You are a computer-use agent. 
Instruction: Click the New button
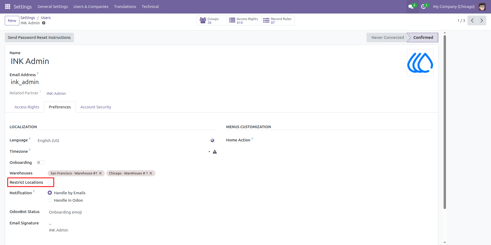(12, 21)
